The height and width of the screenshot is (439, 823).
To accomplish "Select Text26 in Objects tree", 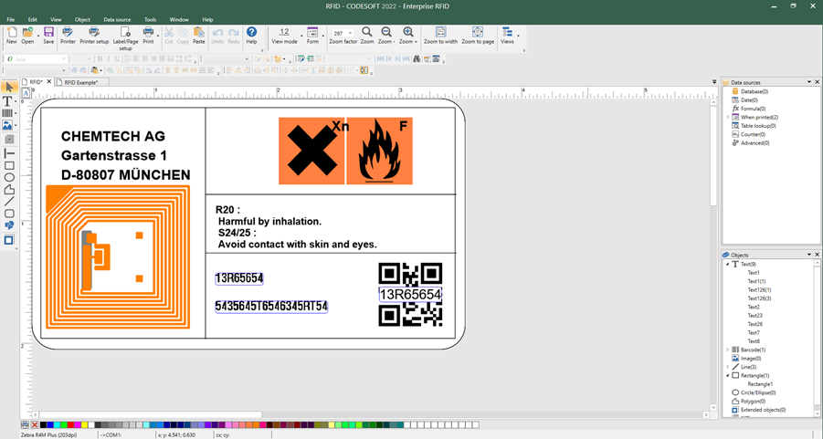I will 754,324.
